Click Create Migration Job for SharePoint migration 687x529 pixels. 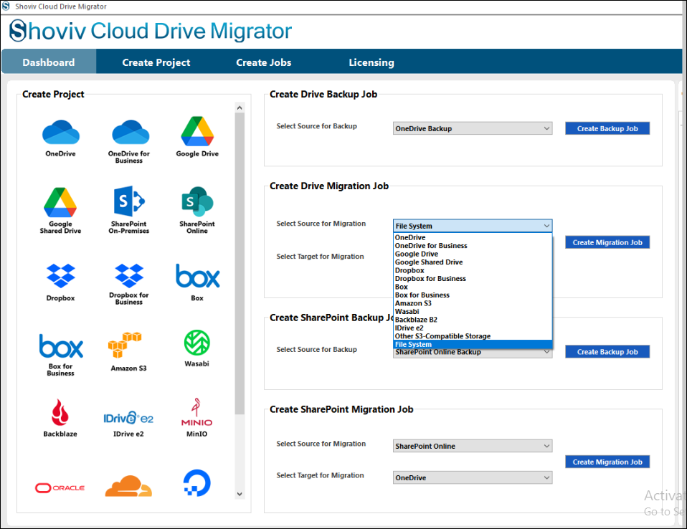tap(607, 462)
